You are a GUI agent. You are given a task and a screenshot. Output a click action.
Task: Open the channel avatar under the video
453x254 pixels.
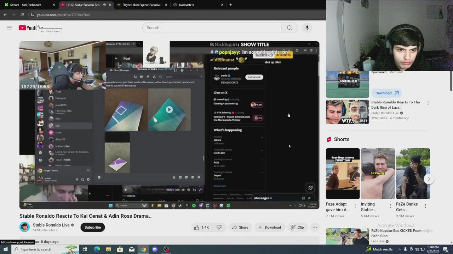[x=25, y=227]
